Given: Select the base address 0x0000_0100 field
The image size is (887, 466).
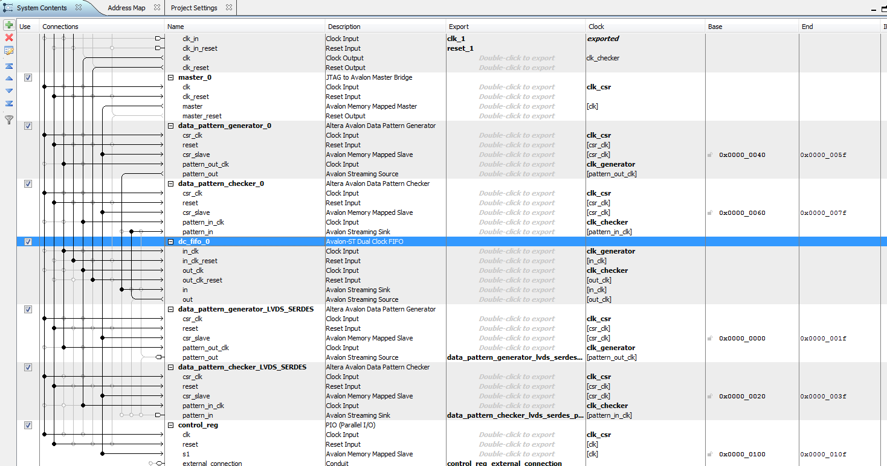Looking at the screenshot, I should point(742,455).
